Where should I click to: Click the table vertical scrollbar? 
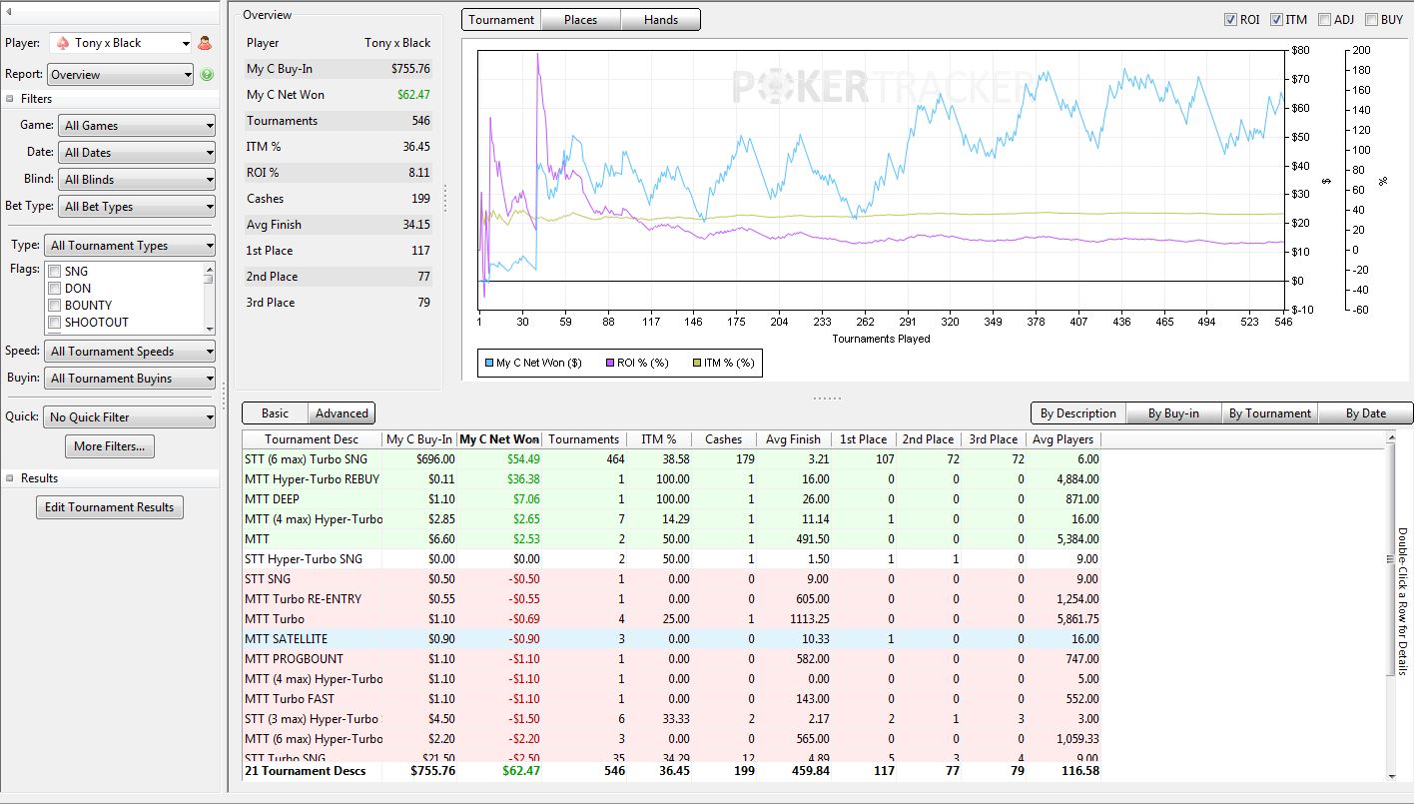tap(1392, 559)
